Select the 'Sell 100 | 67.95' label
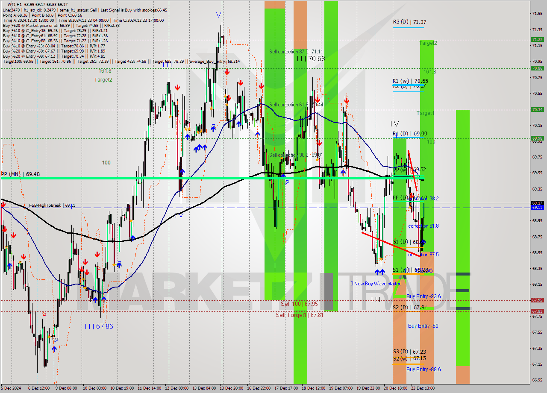 (x=299, y=304)
